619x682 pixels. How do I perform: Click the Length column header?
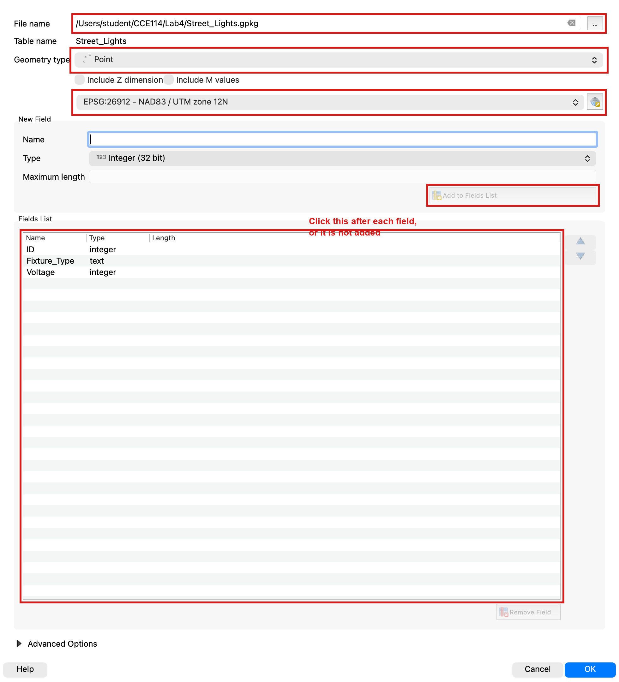355,238
